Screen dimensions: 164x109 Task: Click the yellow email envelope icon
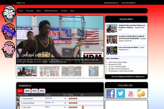141,93
